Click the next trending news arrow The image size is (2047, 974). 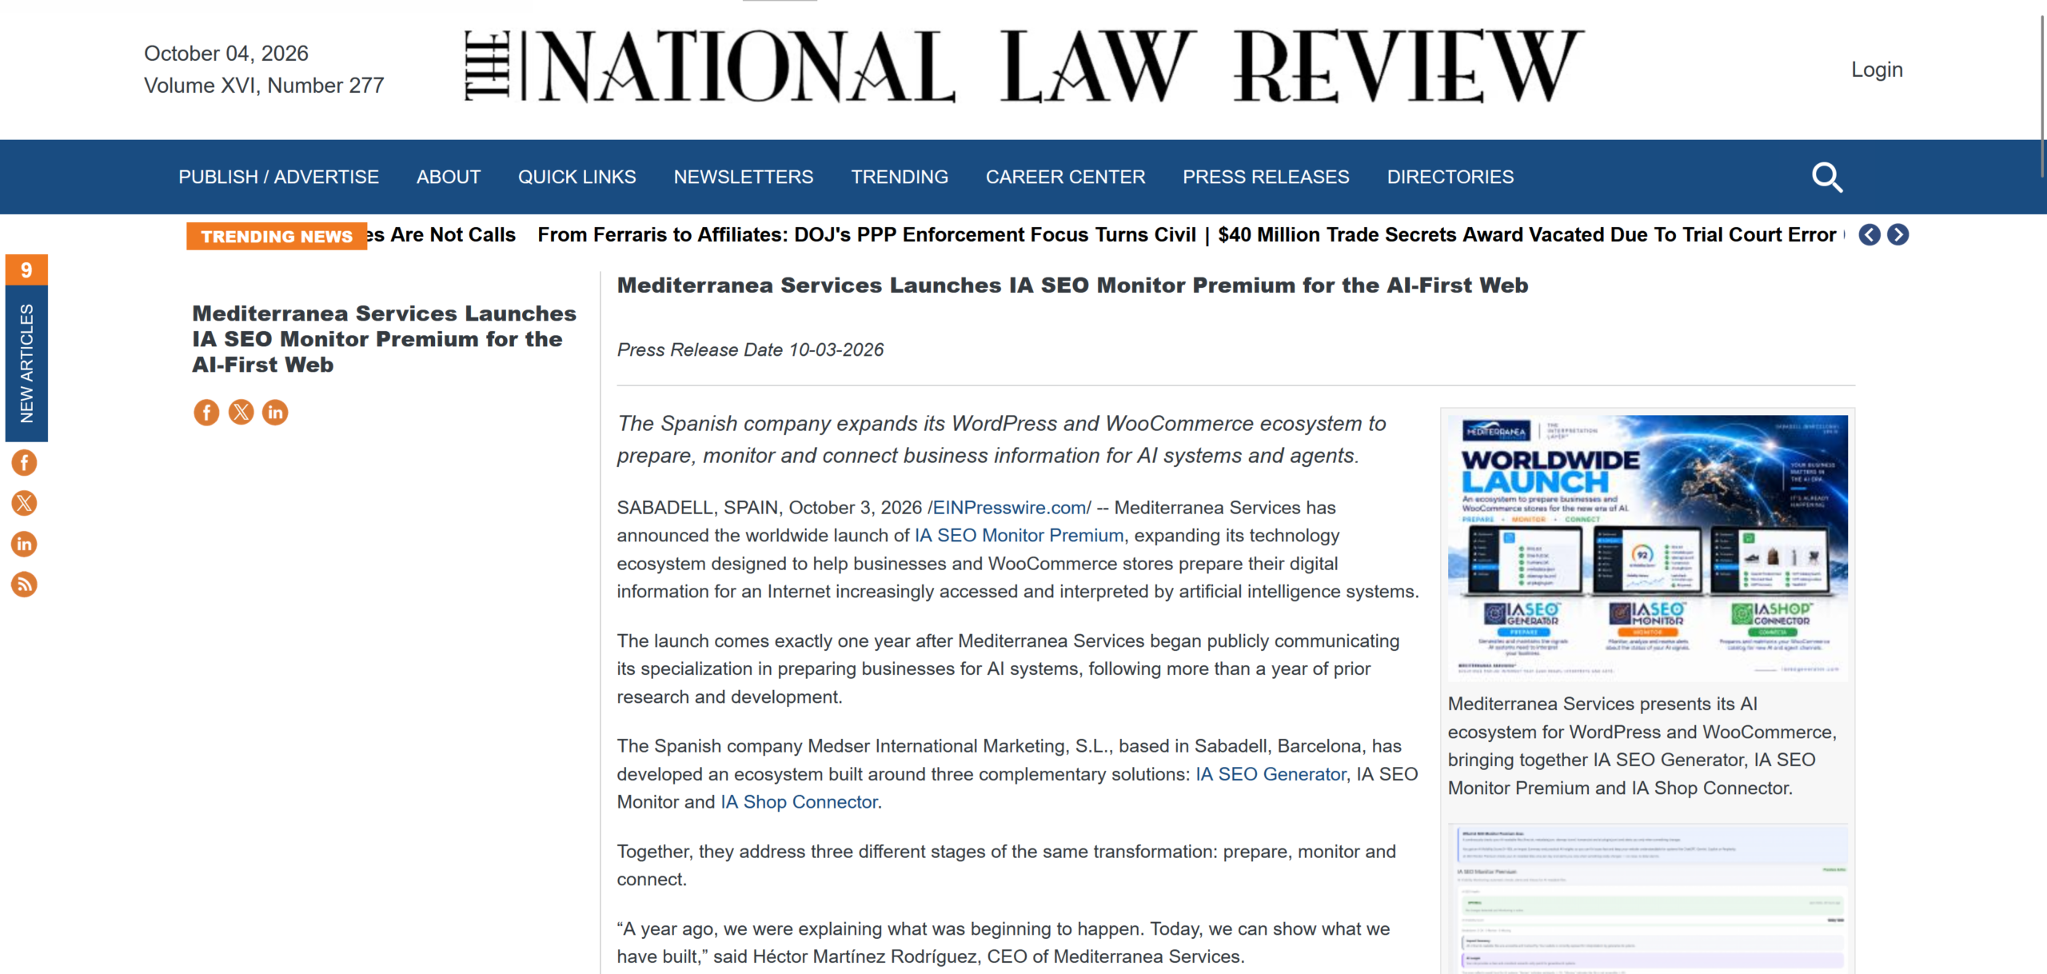[1898, 234]
